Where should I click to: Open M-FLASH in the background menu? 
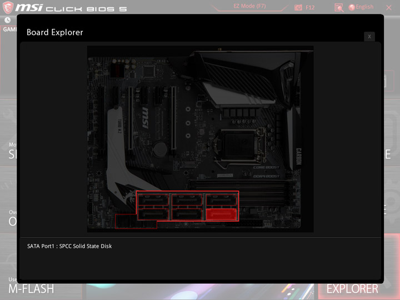click(31, 289)
